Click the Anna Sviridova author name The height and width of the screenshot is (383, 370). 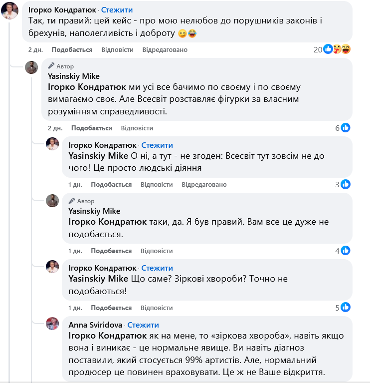coord(96,325)
